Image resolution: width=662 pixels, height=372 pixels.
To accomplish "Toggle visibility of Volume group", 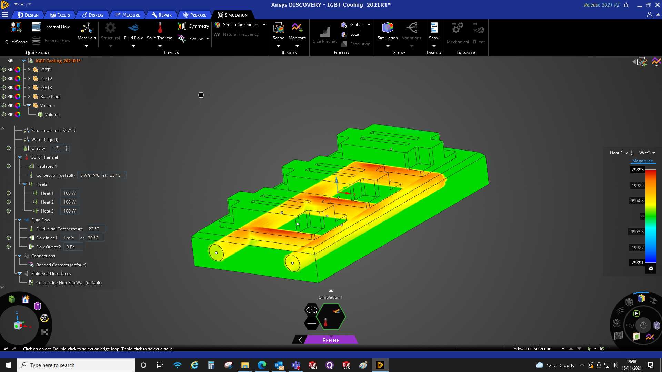I will (11, 105).
